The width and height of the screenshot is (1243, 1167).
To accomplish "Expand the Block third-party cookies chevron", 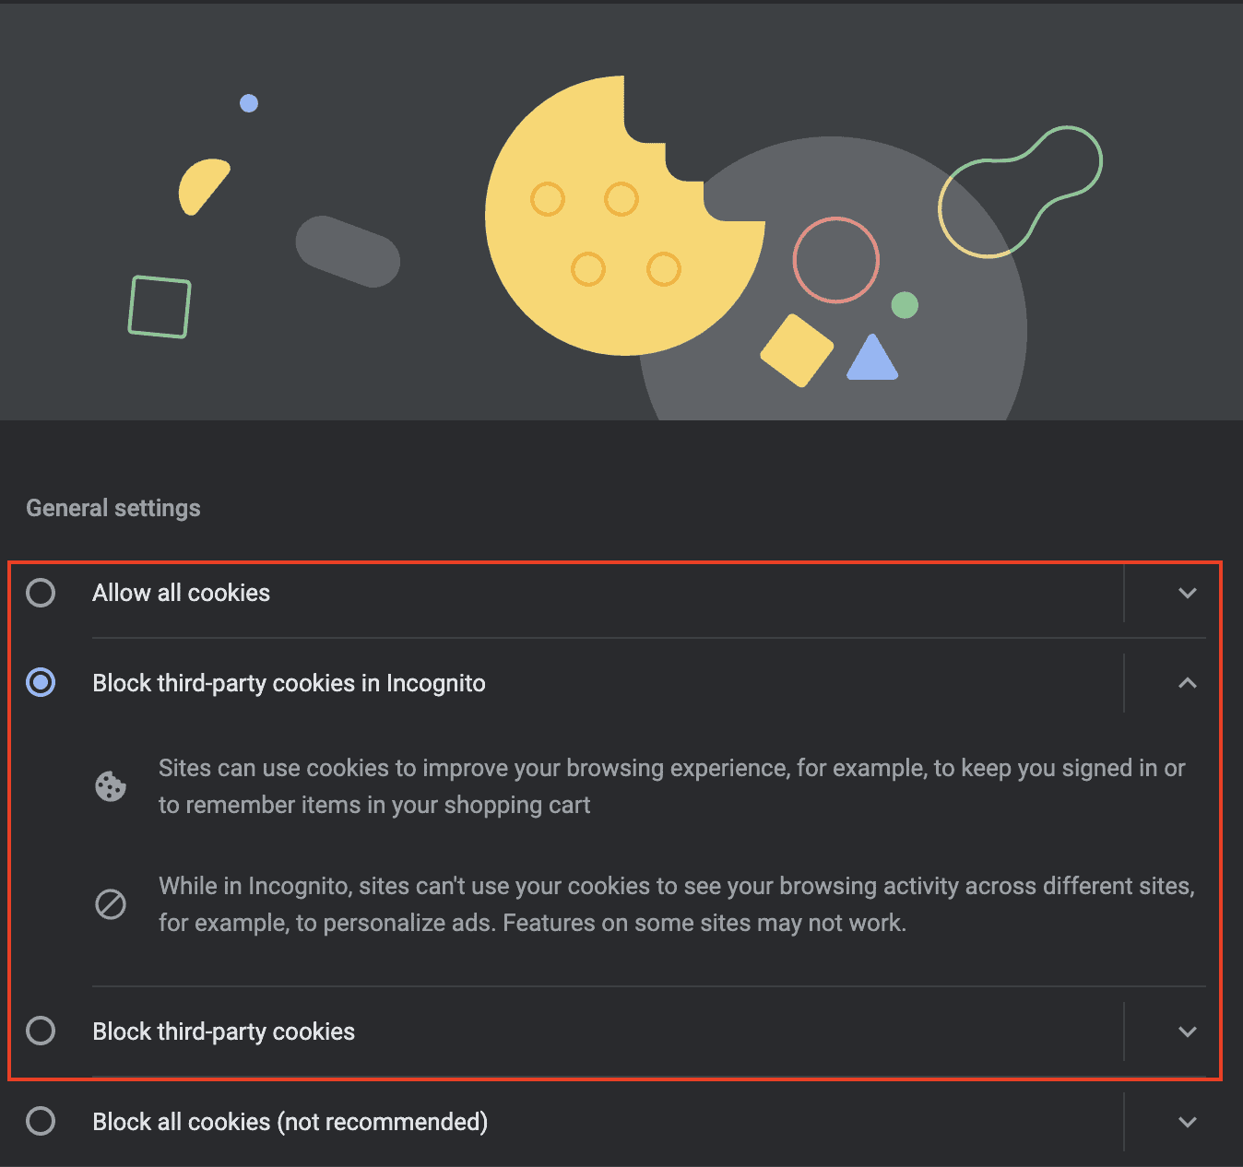I will tap(1187, 1031).
